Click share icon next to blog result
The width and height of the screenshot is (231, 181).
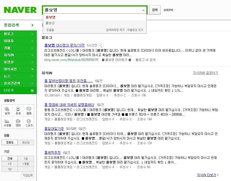[101, 46]
